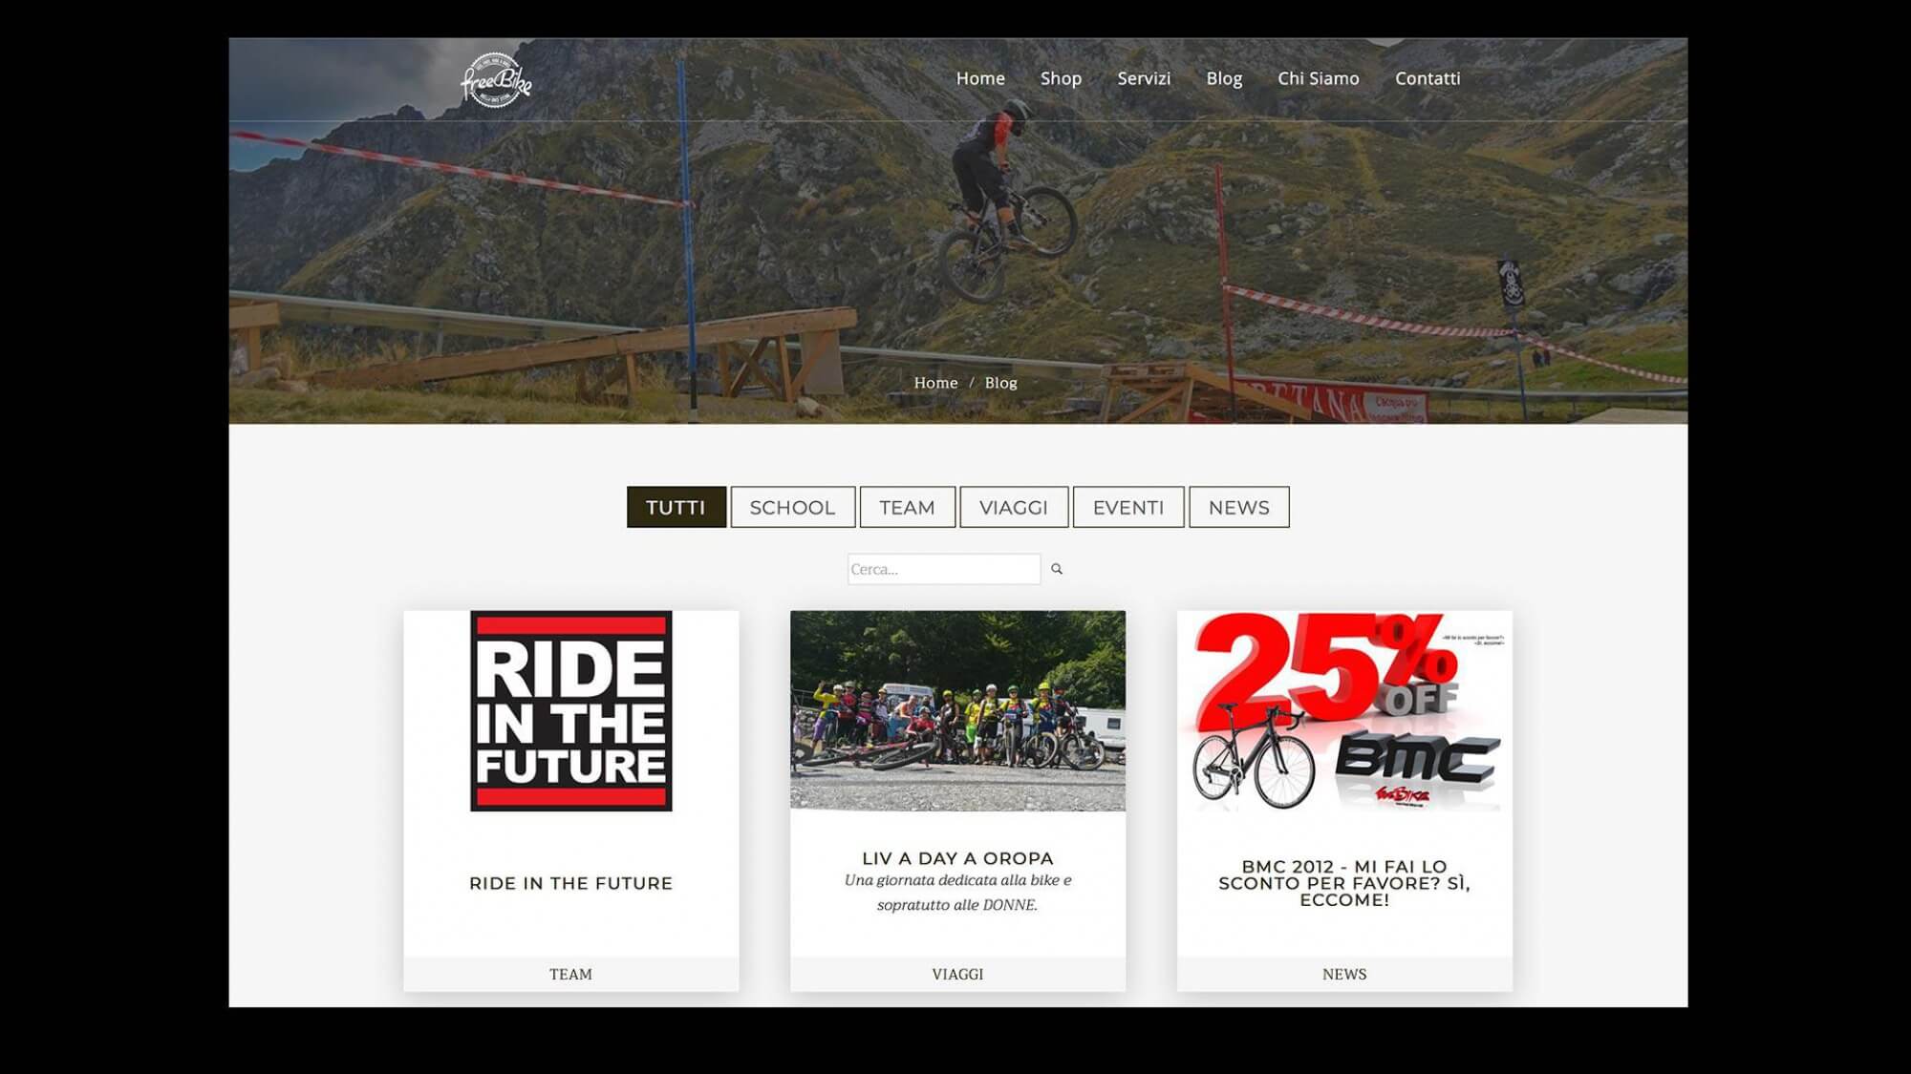Filter posts by VIAGGI
Image resolution: width=1911 pixels, height=1074 pixels.
(1014, 507)
